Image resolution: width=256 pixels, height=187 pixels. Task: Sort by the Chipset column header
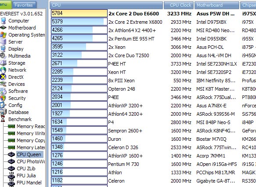(x=248, y=5)
